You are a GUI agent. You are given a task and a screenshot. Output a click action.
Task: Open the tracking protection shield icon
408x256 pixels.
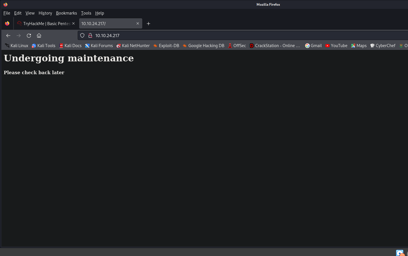point(82,36)
